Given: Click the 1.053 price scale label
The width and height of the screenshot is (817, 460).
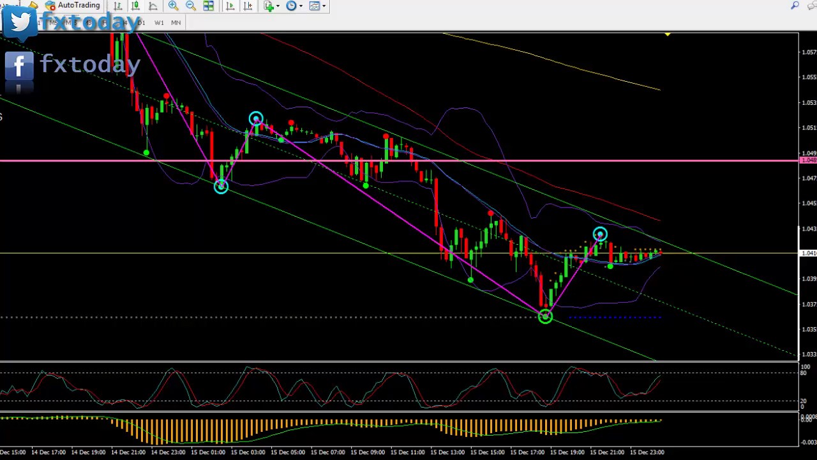Looking at the screenshot, I should [808, 103].
